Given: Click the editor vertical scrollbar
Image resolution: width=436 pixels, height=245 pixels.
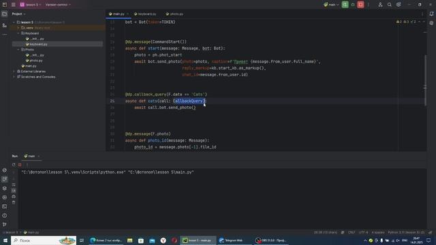Looking at the screenshot, I should pos(425,80).
